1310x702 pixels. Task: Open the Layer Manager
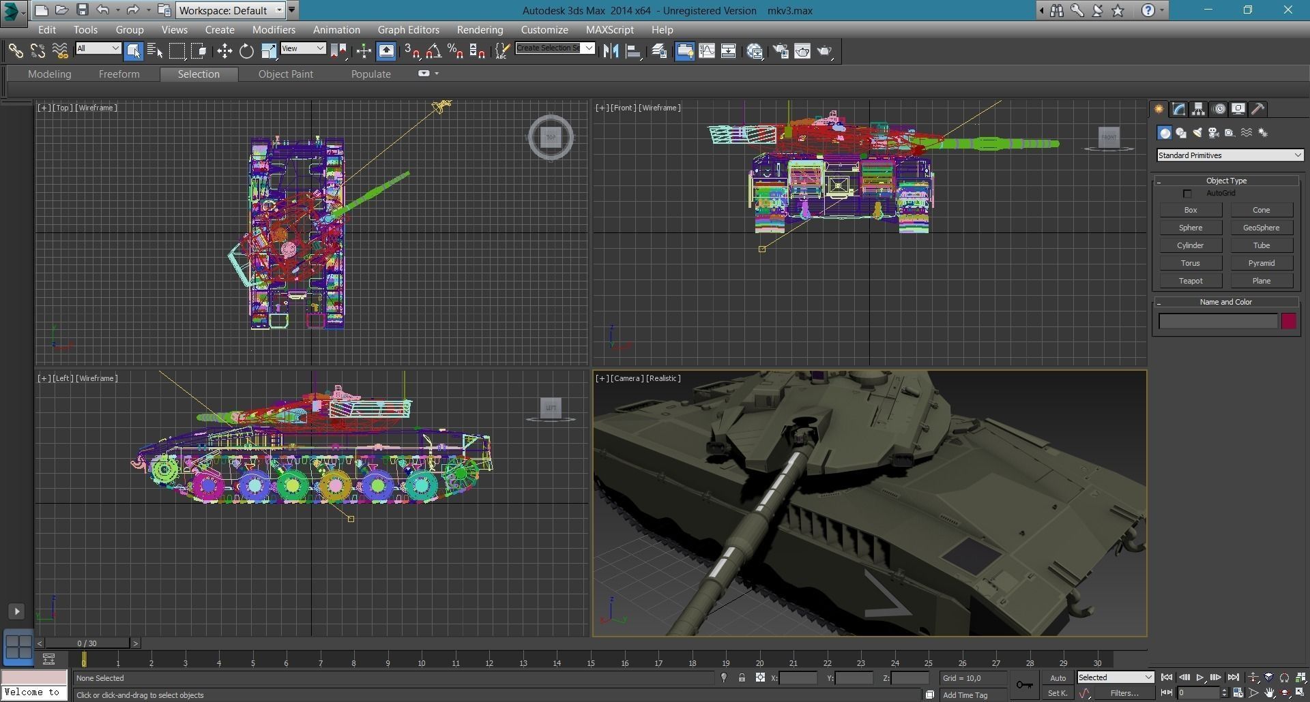659,51
